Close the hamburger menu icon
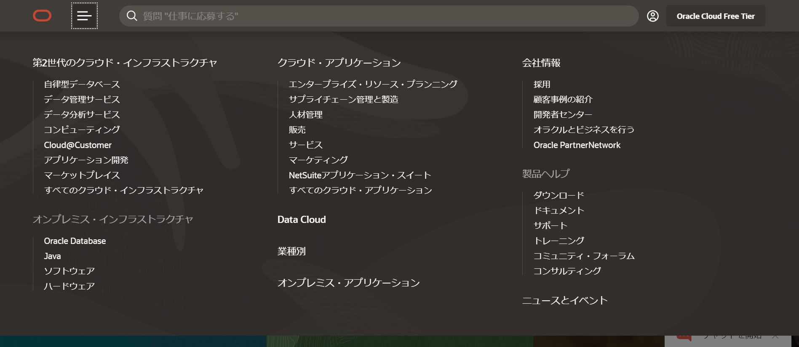The width and height of the screenshot is (799, 347). point(84,16)
